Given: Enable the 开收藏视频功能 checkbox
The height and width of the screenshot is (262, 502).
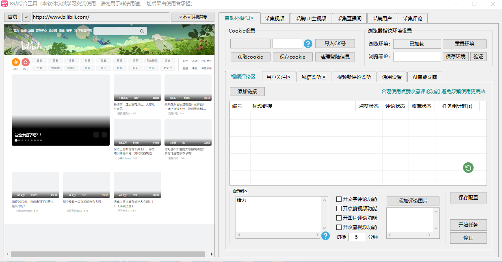Looking at the screenshot, I should [x=339, y=227].
